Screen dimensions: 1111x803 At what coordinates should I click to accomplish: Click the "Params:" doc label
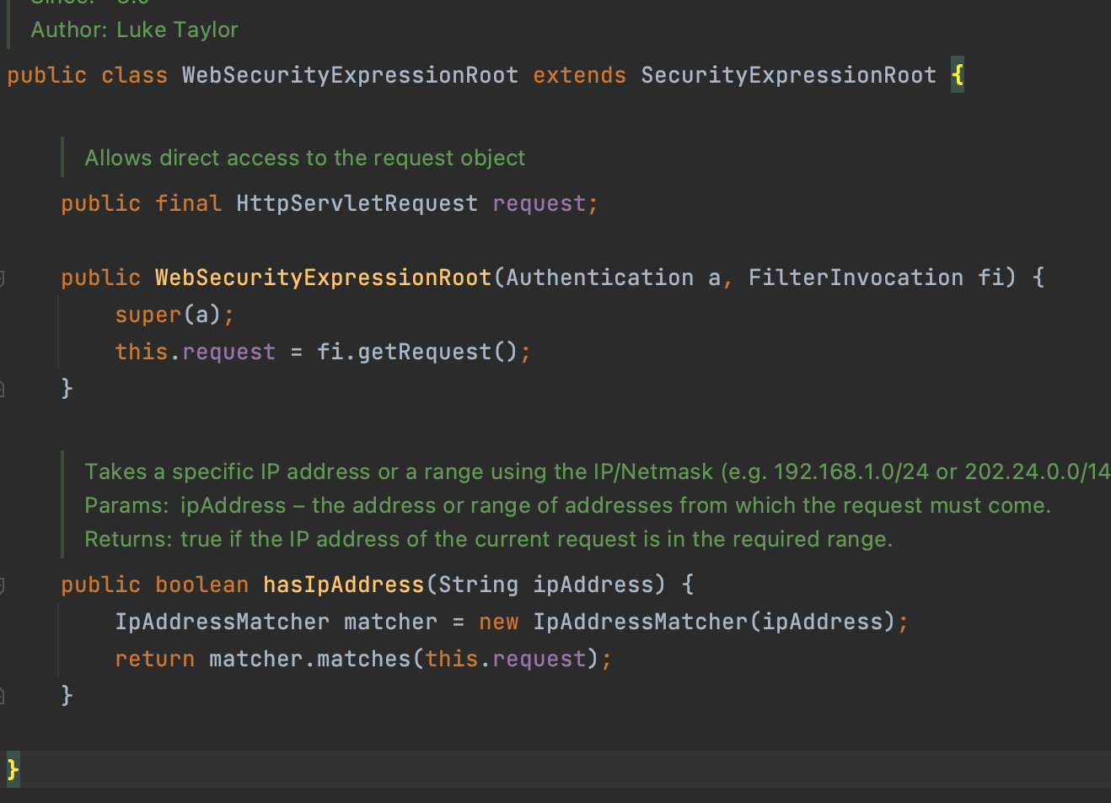tap(127, 505)
